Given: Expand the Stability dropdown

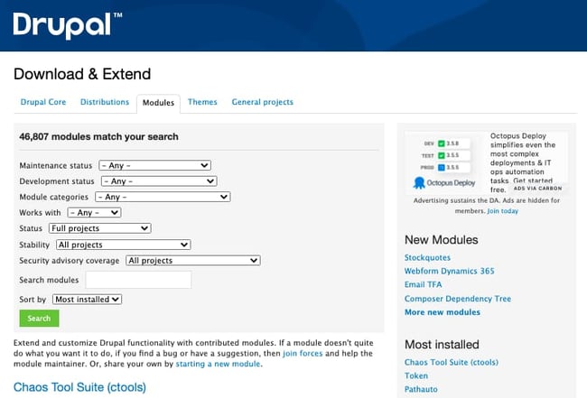Looking at the screenshot, I should coord(124,245).
